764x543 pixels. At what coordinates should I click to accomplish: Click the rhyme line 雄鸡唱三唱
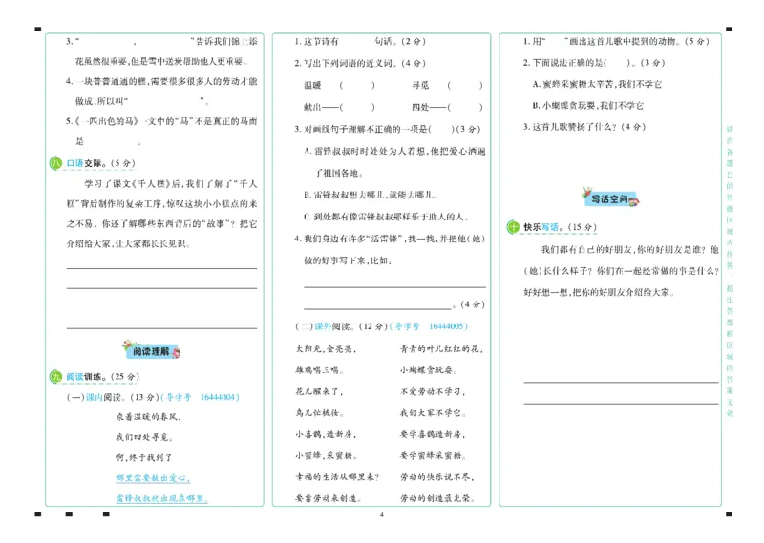[319, 370]
